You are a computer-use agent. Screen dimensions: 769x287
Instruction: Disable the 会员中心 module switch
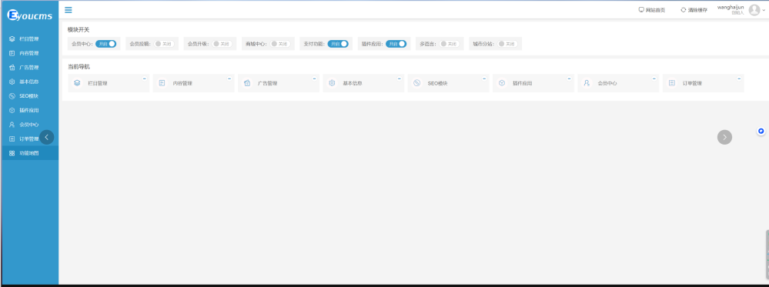[105, 44]
